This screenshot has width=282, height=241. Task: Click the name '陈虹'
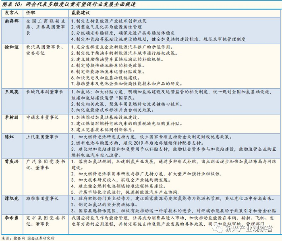click(x=9, y=137)
